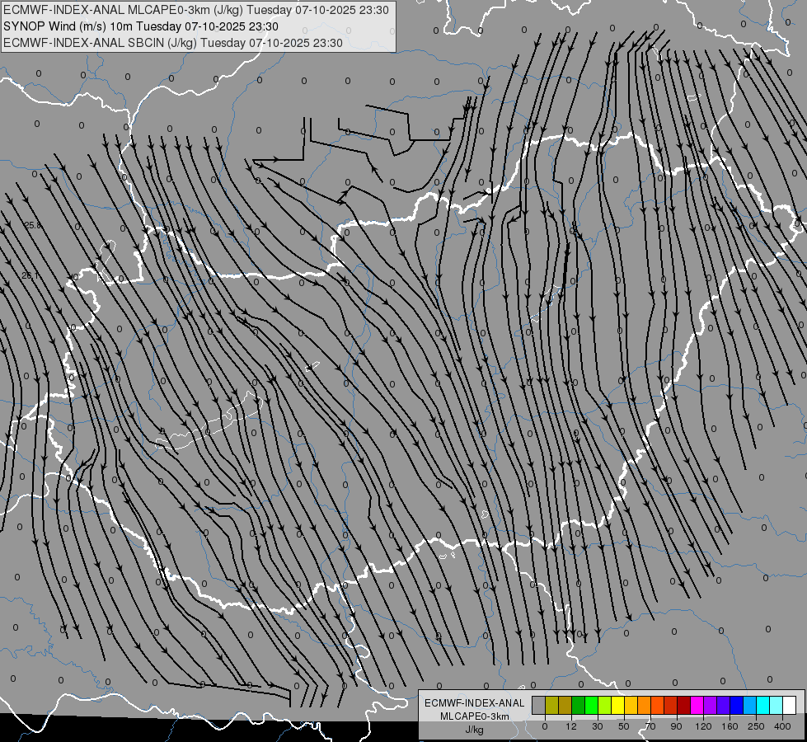
Task: Click the dark red legend swatch
Action: (x=684, y=706)
